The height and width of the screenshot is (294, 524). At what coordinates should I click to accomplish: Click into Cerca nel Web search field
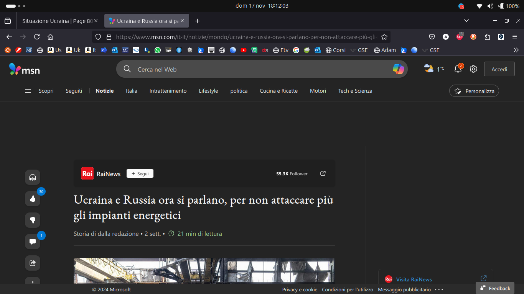coord(262,69)
